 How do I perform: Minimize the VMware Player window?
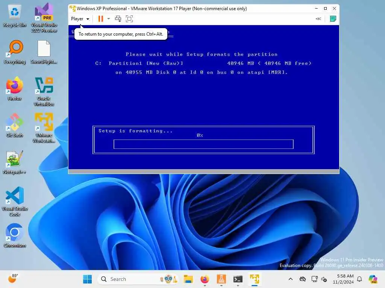click(x=316, y=9)
